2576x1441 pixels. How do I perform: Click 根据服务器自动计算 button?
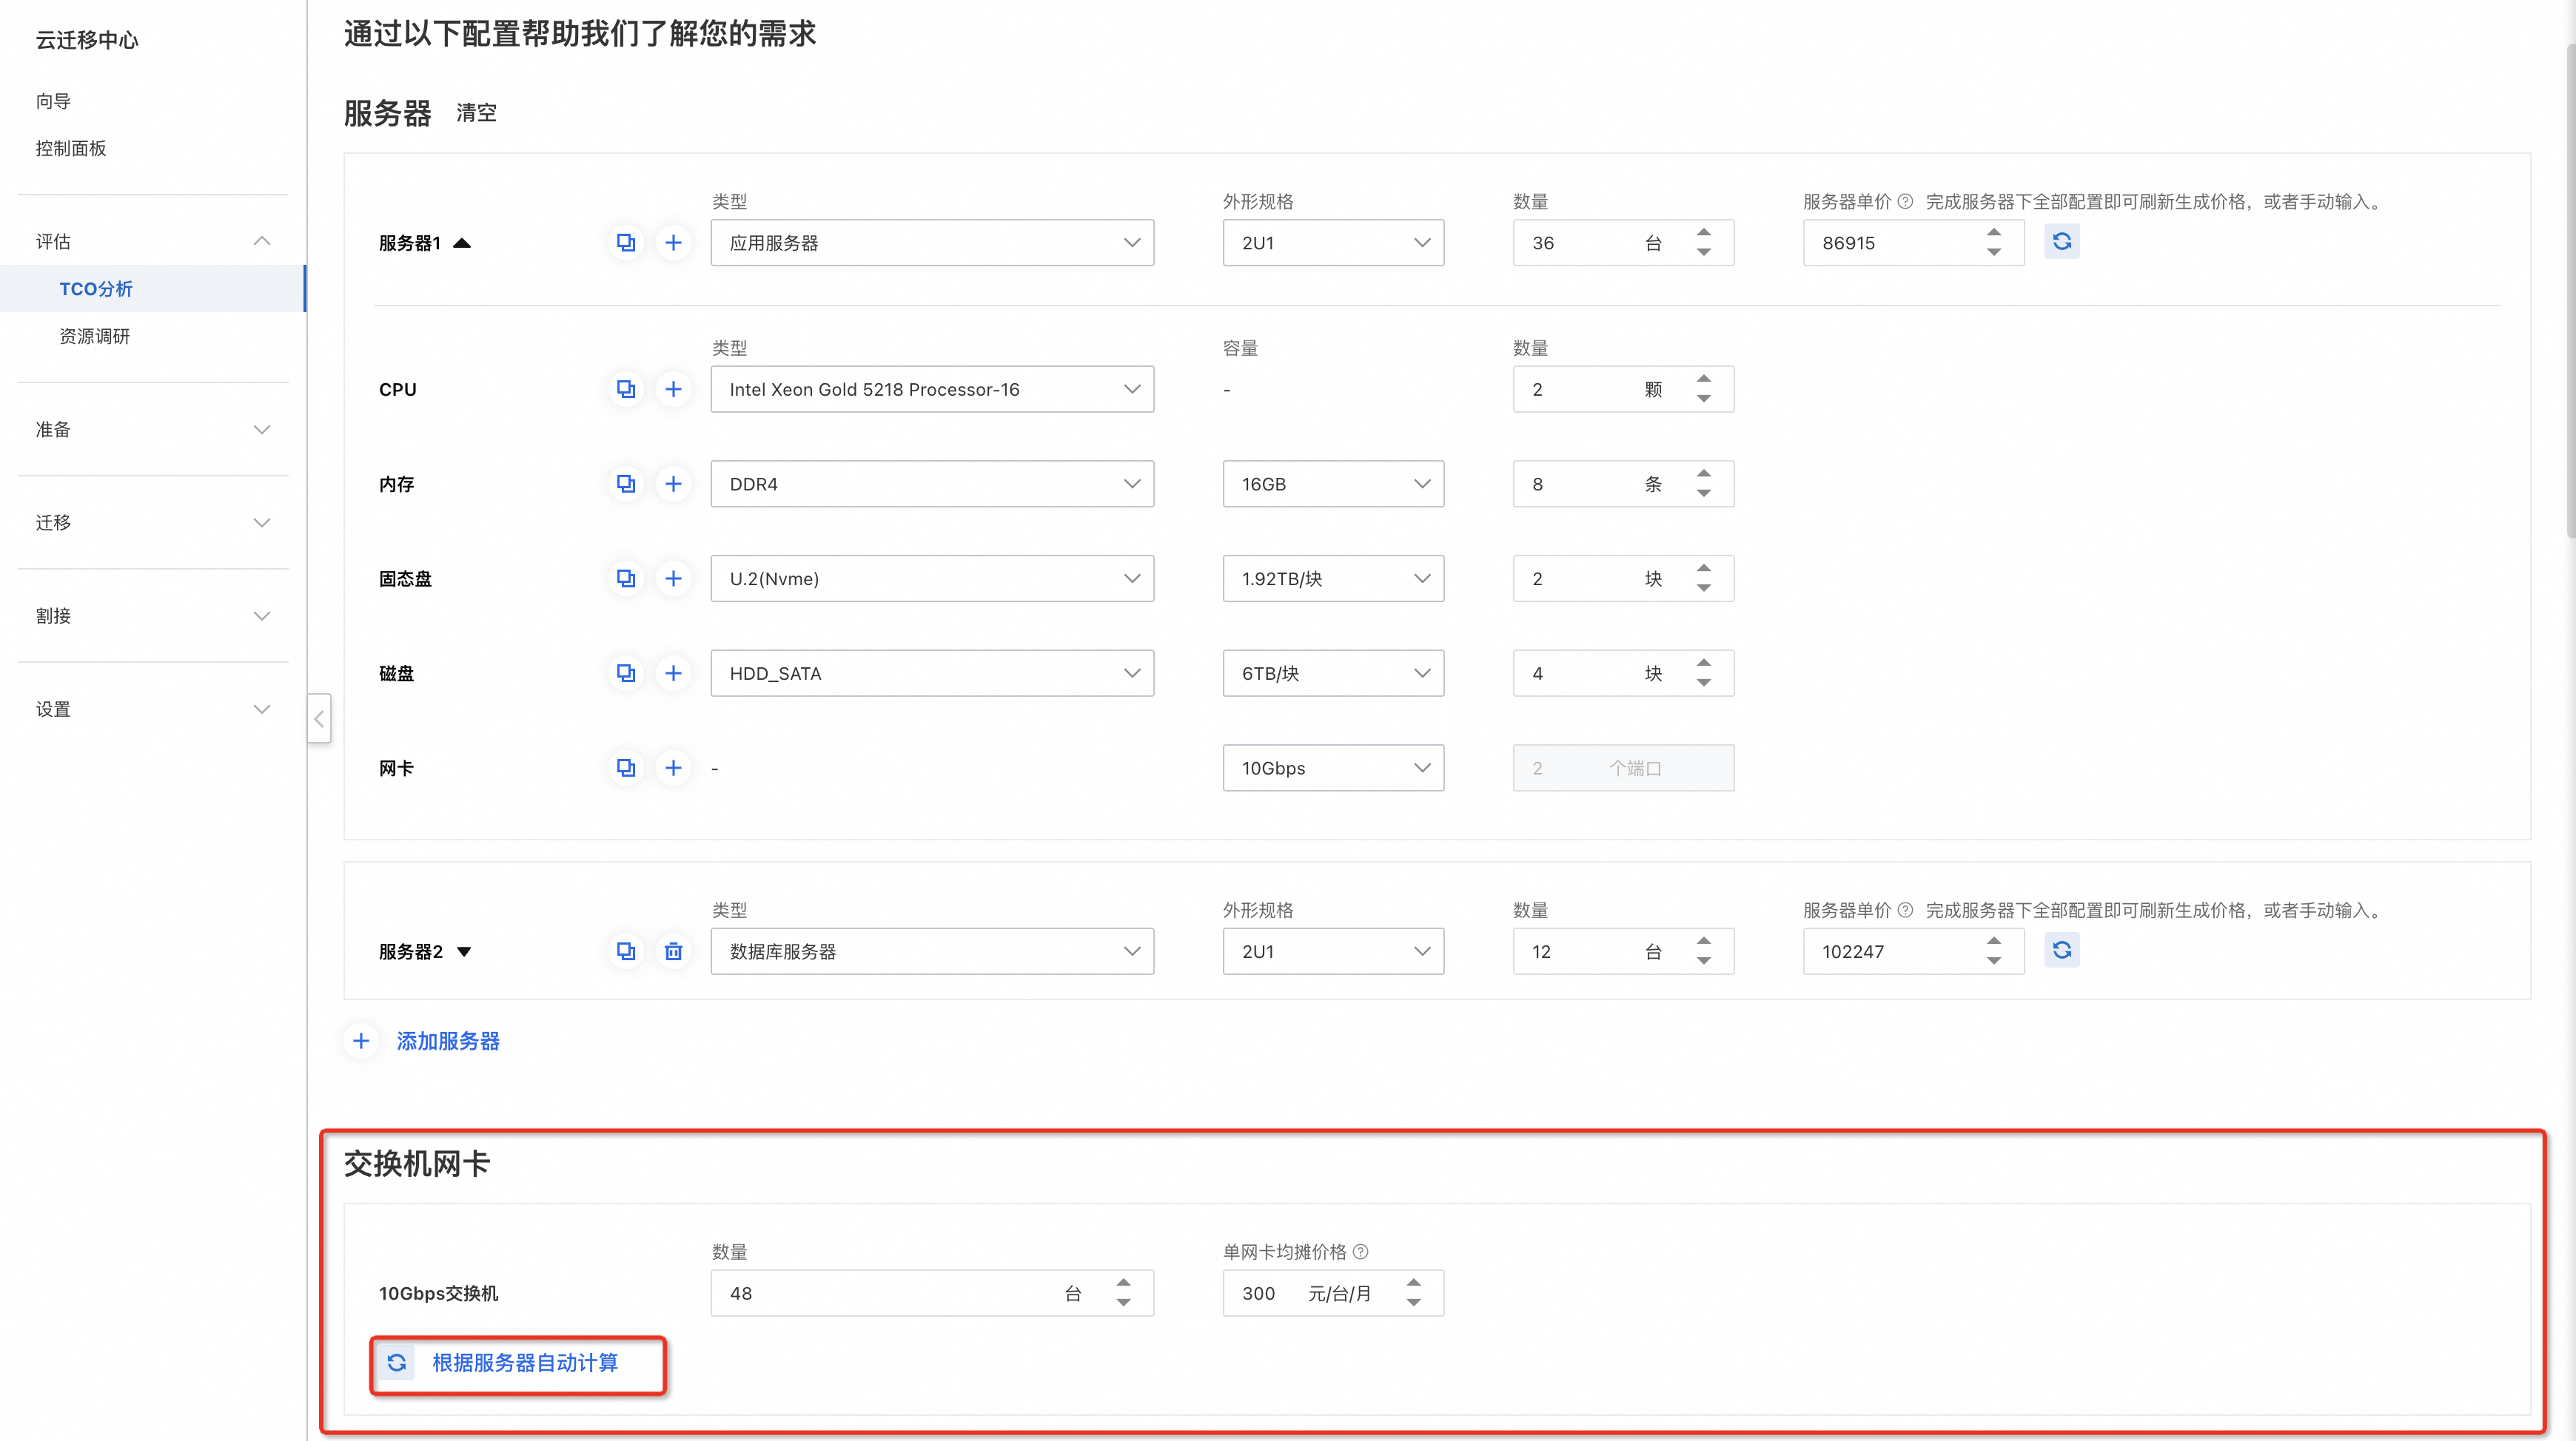[x=524, y=1363]
